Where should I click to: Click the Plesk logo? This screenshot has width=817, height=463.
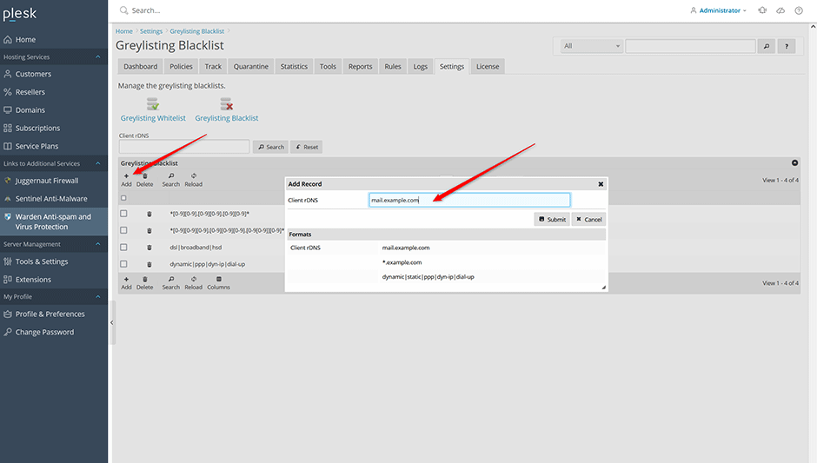[20, 14]
